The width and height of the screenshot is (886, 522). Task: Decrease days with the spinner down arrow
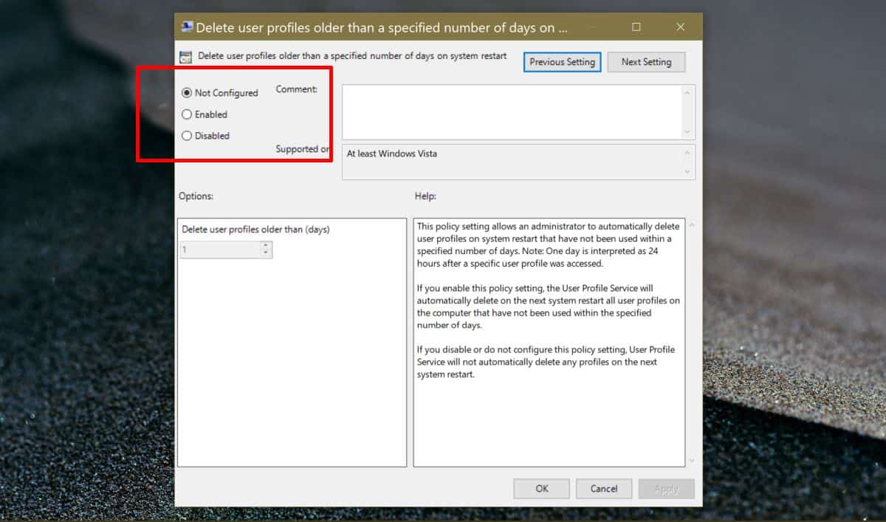click(x=266, y=254)
